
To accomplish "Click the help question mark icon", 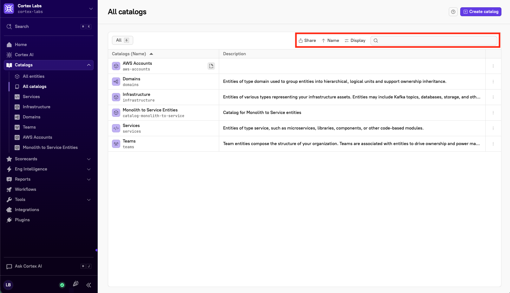I will pos(453,12).
